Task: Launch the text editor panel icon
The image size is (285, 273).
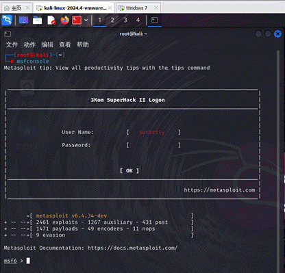Action: tap(51, 21)
